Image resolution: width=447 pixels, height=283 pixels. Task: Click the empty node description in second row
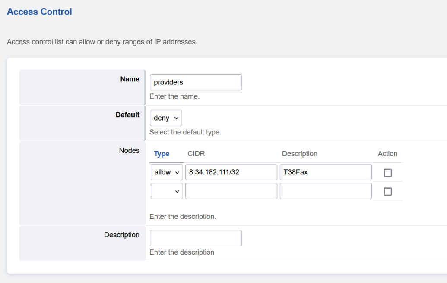(326, 191)
